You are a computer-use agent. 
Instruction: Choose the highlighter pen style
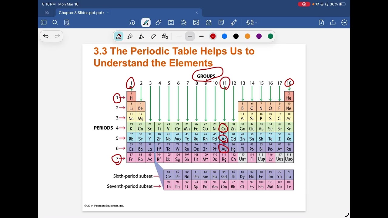[153, 36]
